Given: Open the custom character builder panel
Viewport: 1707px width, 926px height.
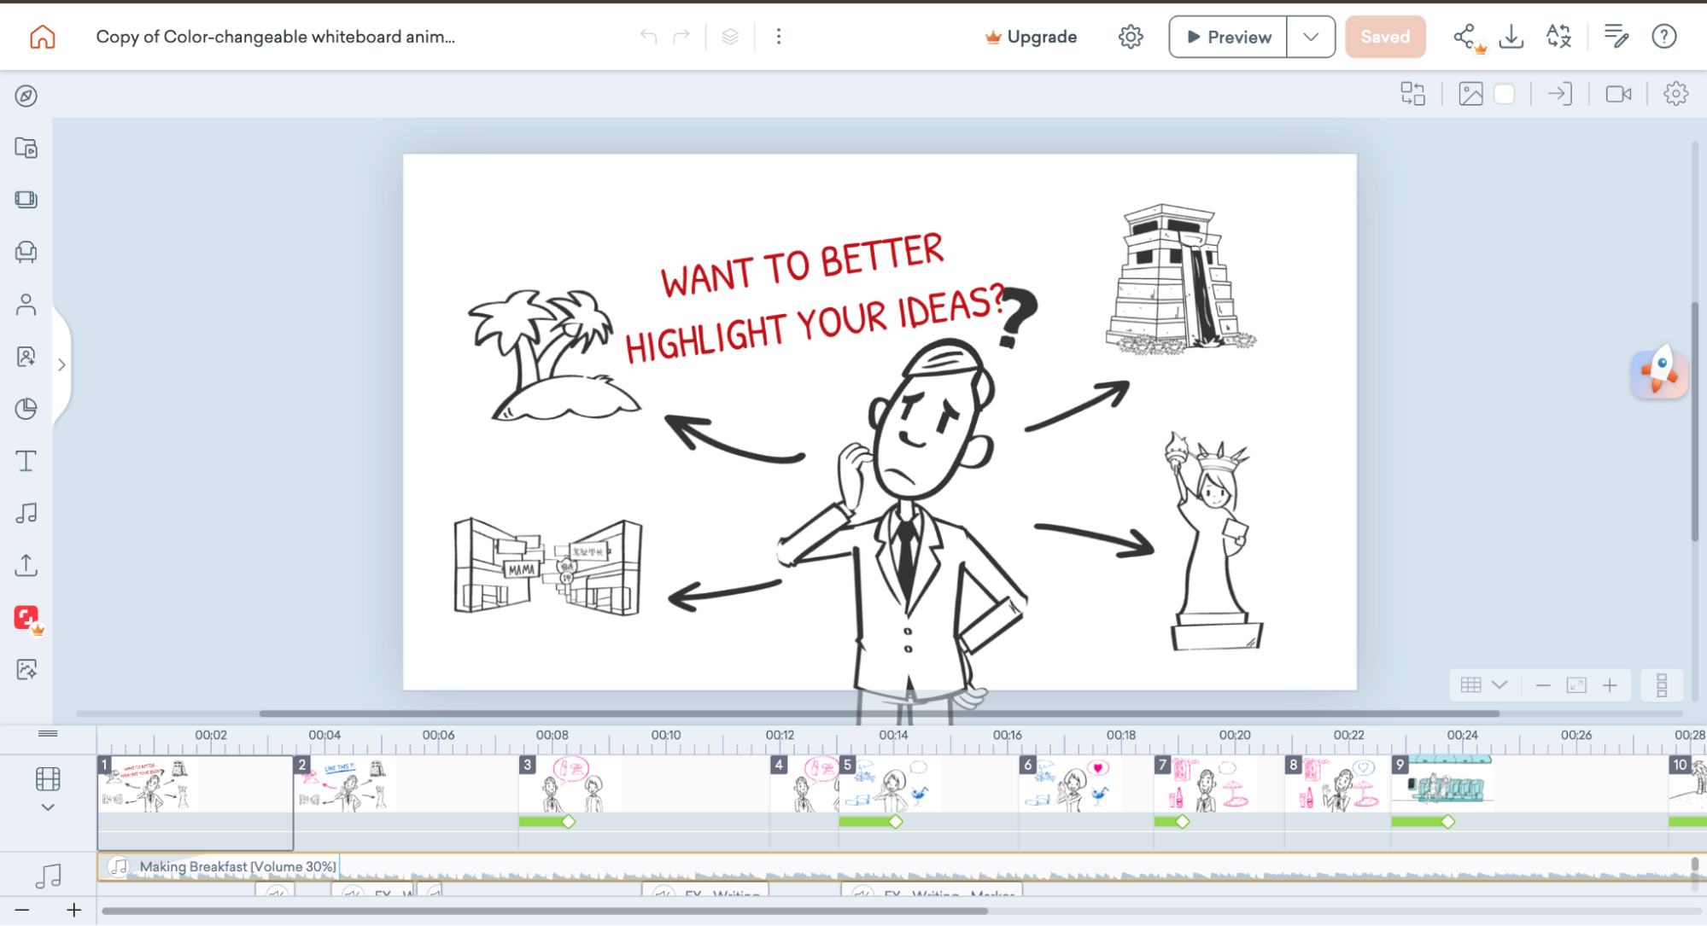Looking at the screenshot, I should click(26, 357).
